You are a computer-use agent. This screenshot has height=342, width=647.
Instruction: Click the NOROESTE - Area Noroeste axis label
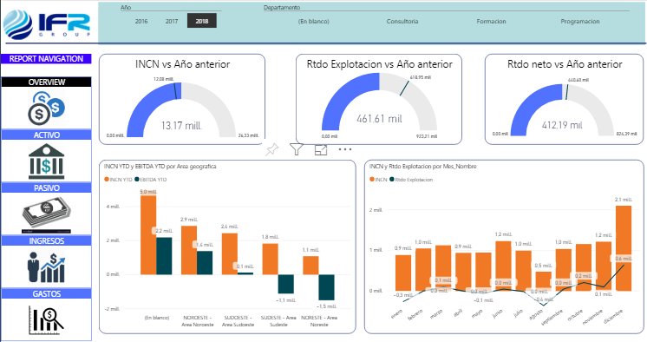click(x=198, y=321)
